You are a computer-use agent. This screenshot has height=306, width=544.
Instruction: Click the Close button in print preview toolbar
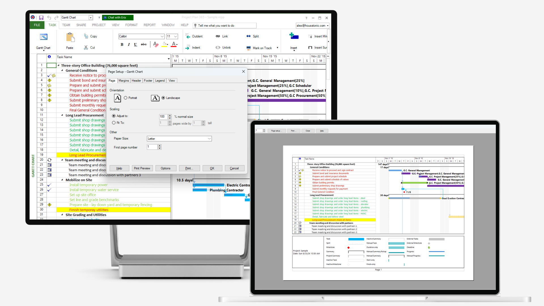click(308, 131)
